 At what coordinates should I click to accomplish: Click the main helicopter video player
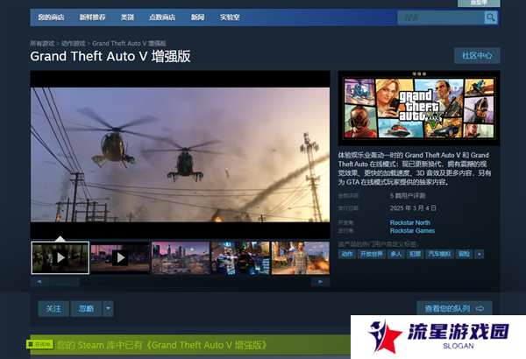click(x=180, y=154)
